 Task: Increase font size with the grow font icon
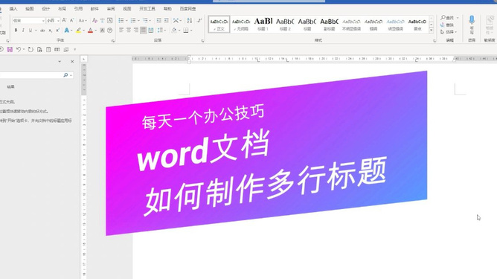(x=64, y=21)
